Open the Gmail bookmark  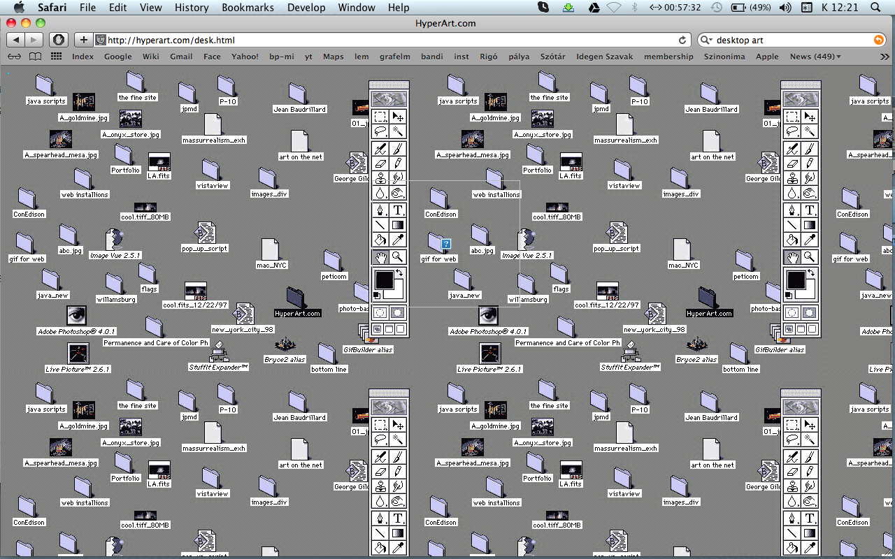pos(181,57)
